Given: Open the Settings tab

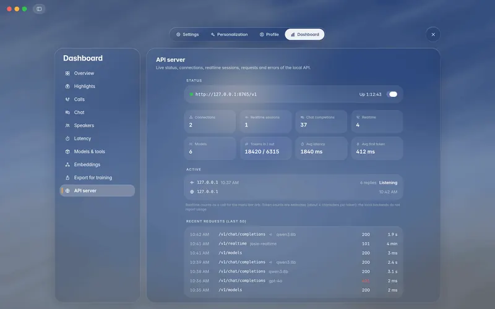Looking at the screenshot, I should (x=187, y=35).
